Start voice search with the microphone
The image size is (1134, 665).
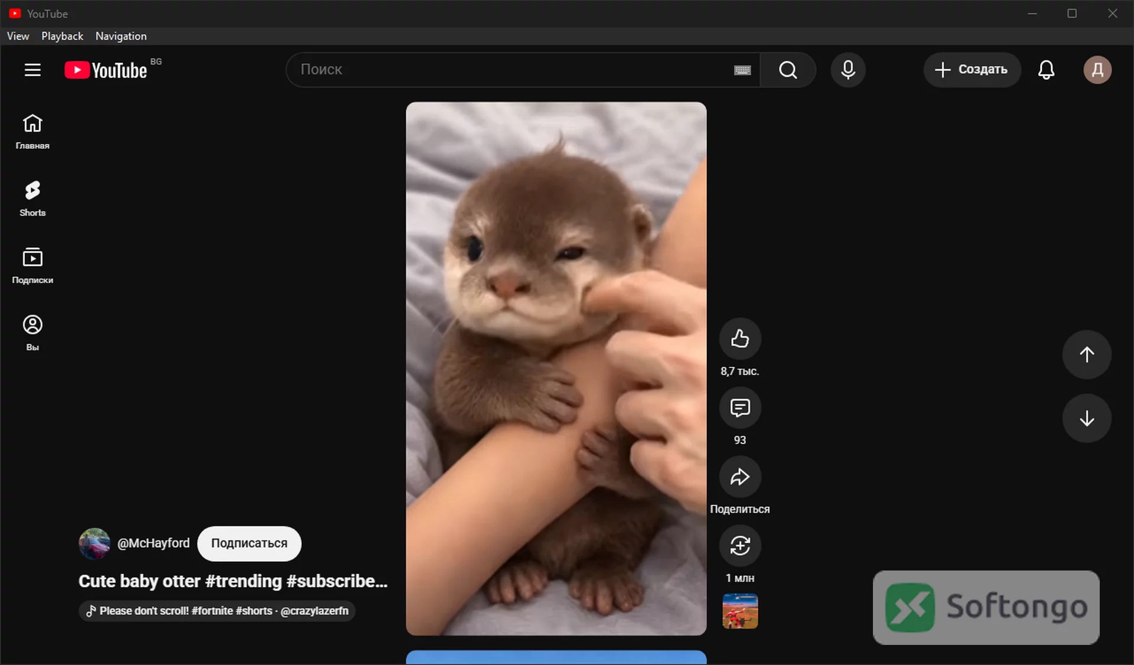coord(848,70)
